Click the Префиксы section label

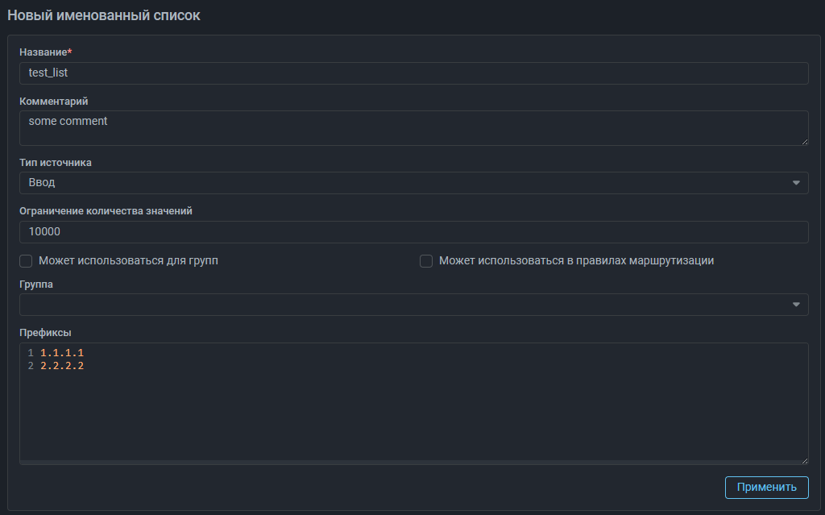coord(45,333)
